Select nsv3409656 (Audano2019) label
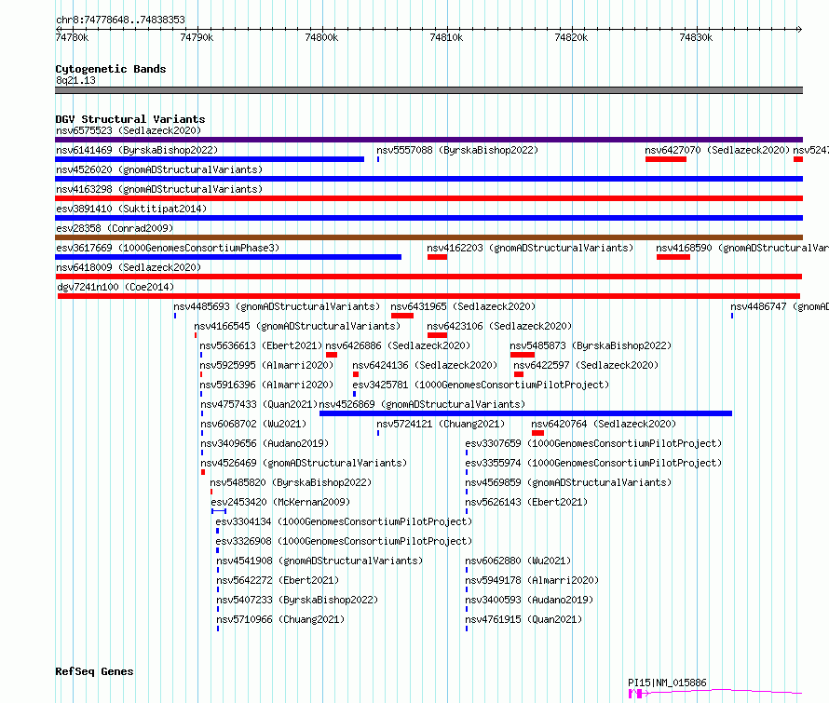 tap(265, 443)
